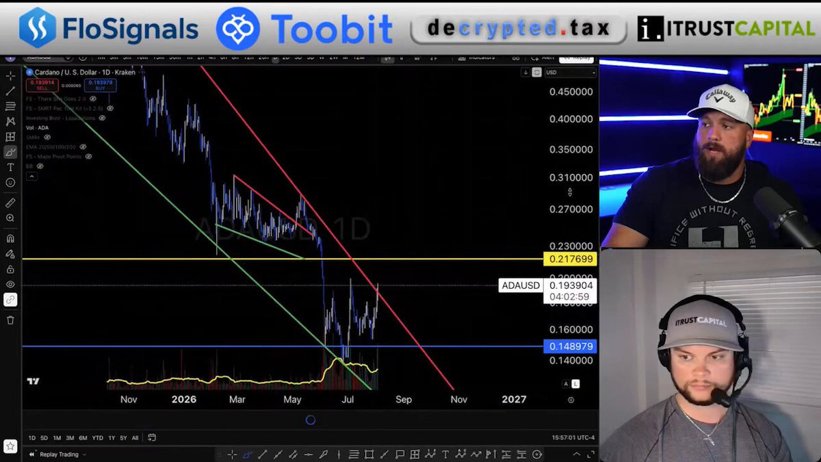The height and width of the screenshot is (462, 821).
Task: Open the emoji icons tool
Action: pos(10,183)
